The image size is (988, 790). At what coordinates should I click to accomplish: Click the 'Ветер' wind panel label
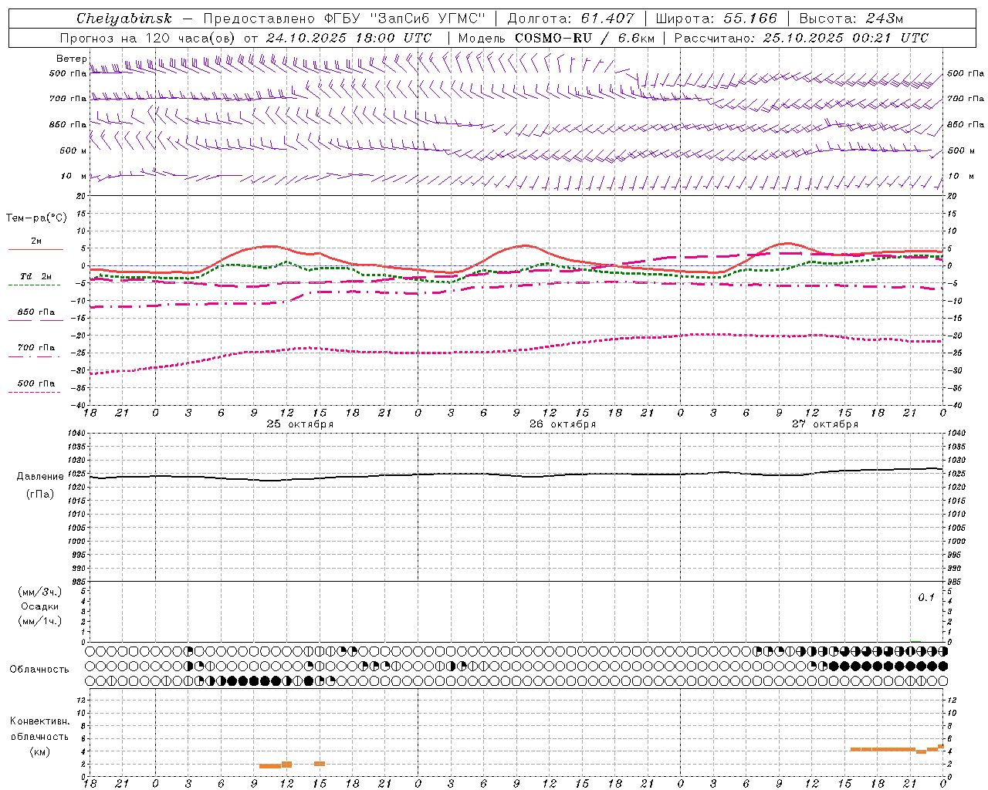(x=71, y=59)
